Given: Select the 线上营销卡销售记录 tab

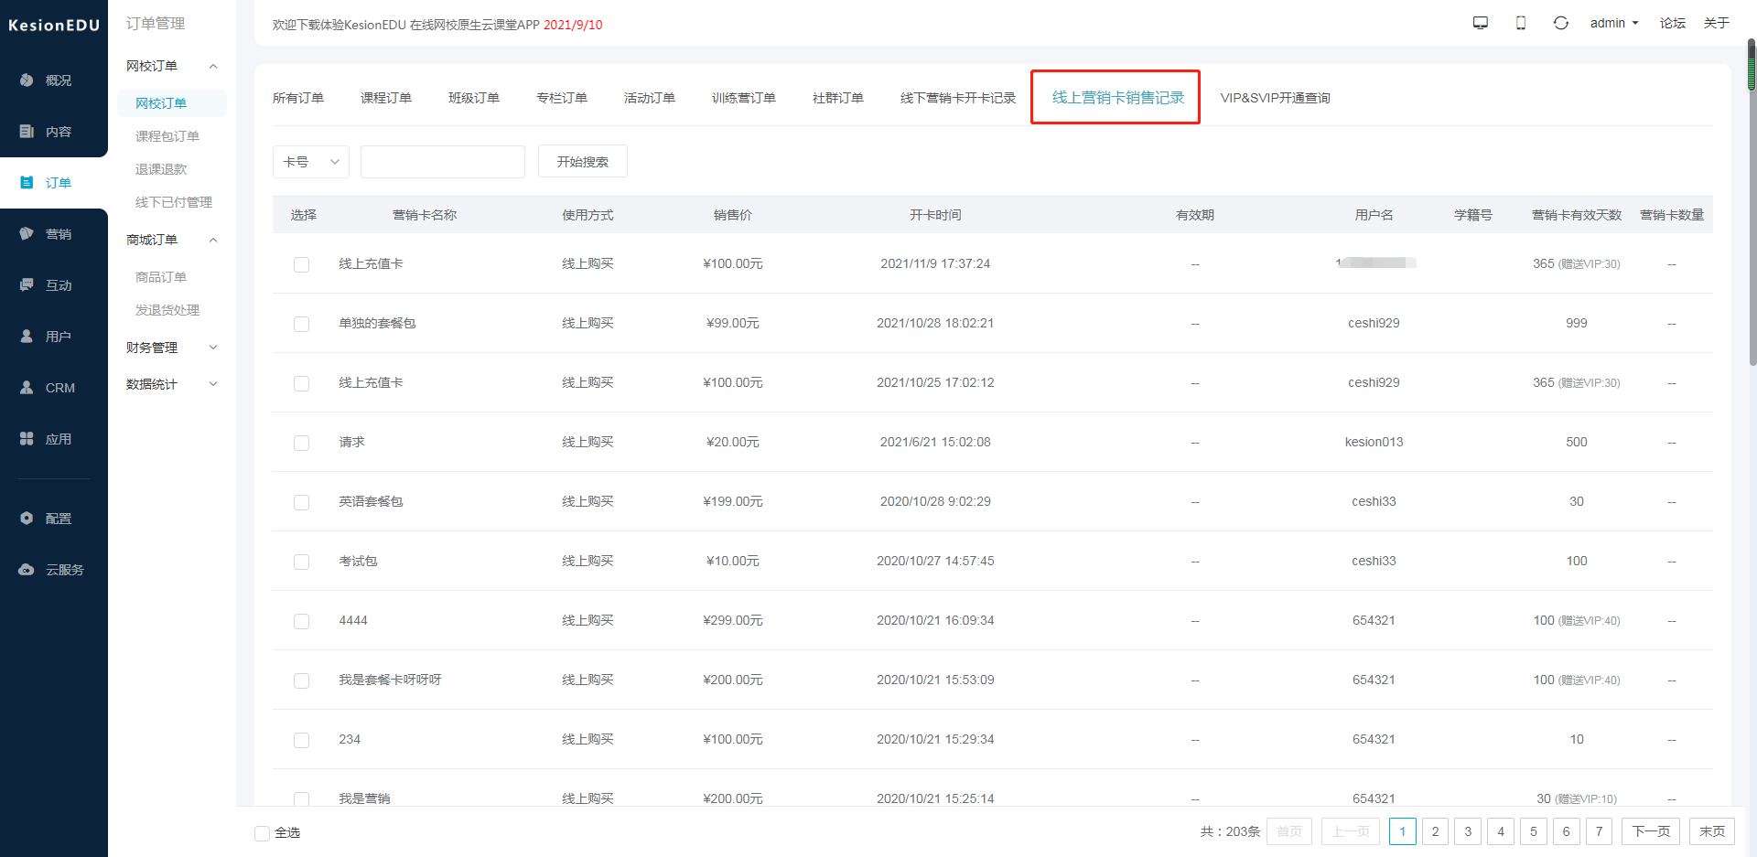Looking at the screenshot, I should [1118, 98].
